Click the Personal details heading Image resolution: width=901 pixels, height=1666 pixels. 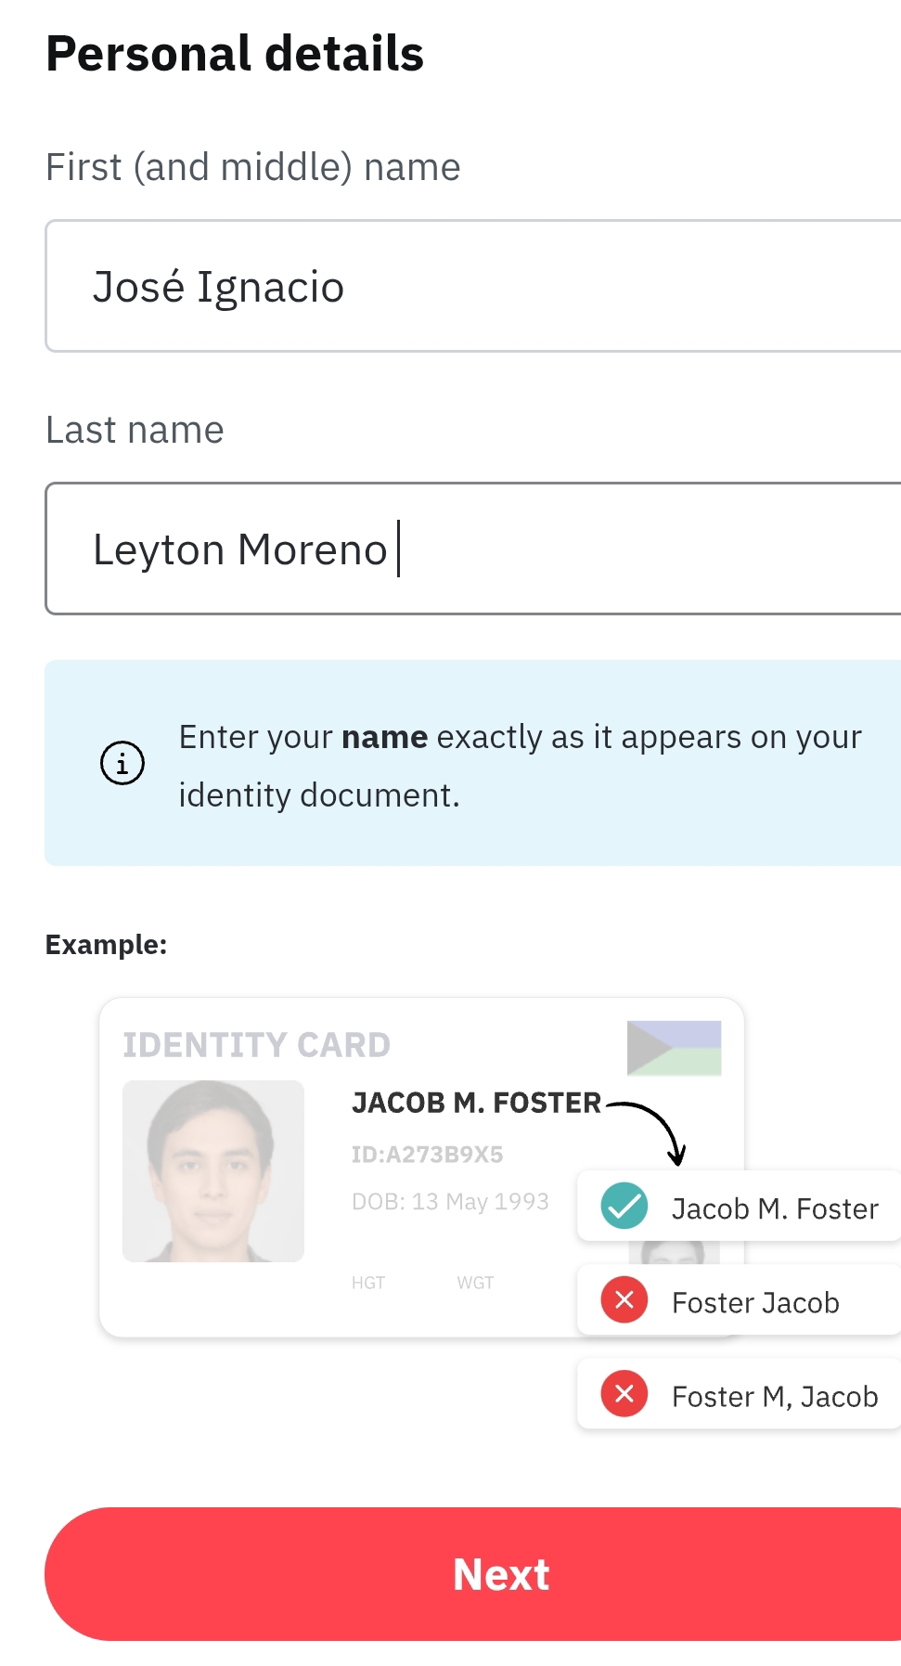click(x=235, y=54)
